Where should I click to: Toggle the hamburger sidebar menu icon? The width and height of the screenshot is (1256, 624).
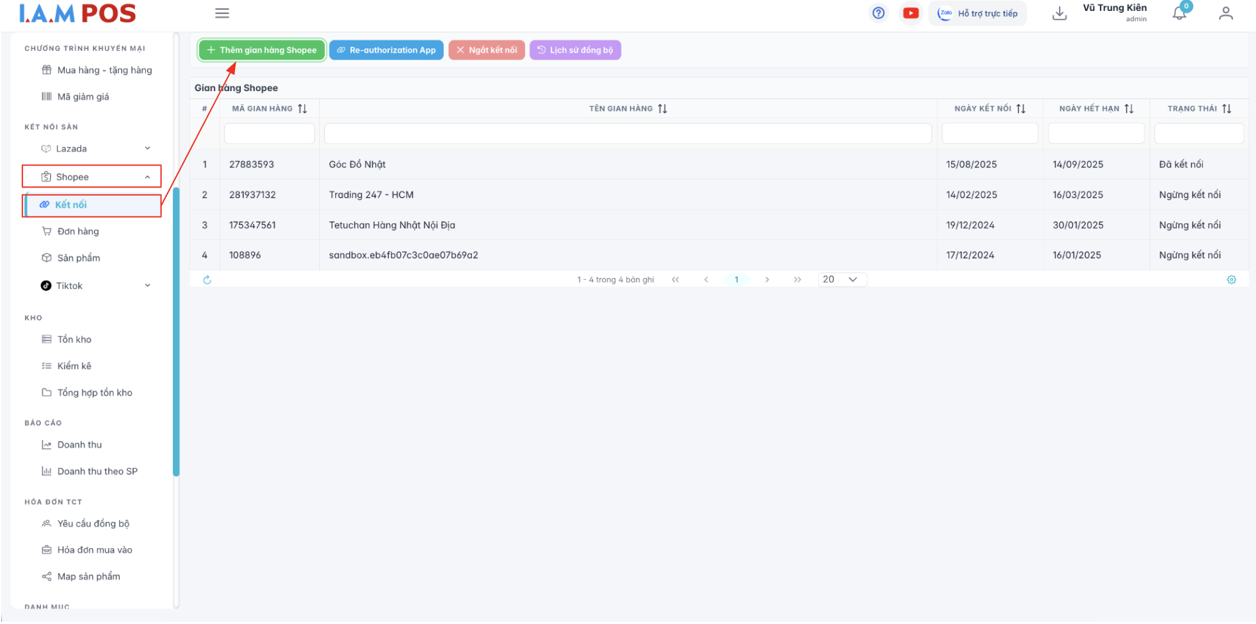(222, 13)
